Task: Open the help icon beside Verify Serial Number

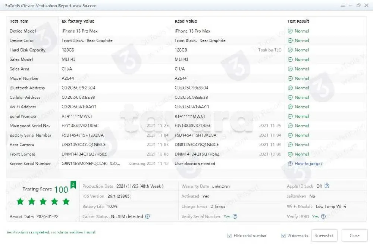Action: pyautogui.click(x=235, y=216)
